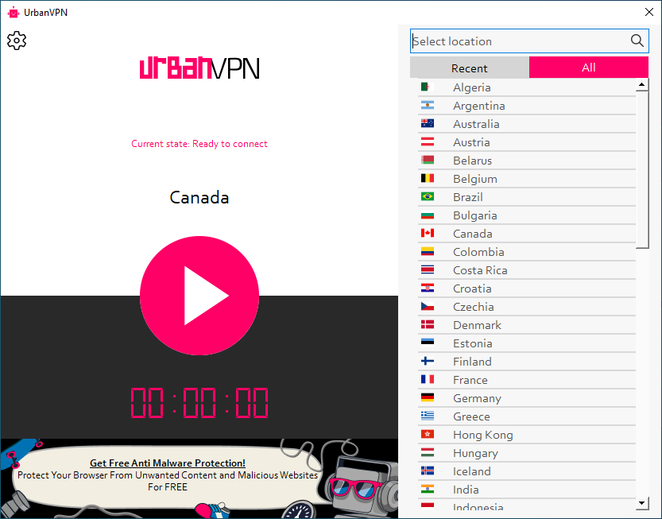The width and height of the screenshot is (662, 519).
Task: Select Argentina from the country list
Action: pos(478,105)
